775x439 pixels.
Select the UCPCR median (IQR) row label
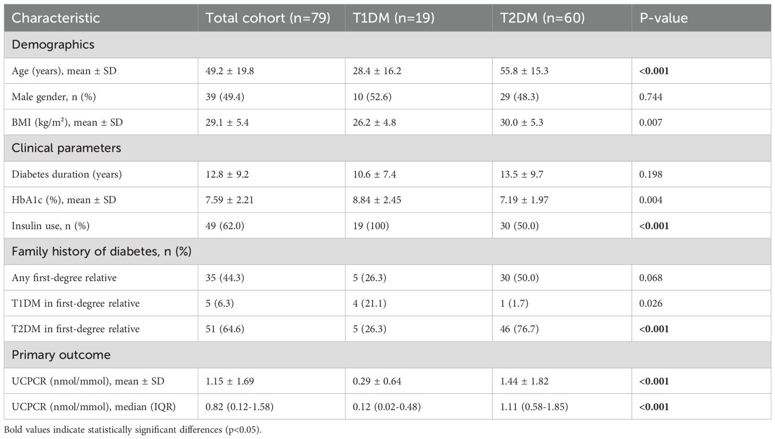[93, 407]
